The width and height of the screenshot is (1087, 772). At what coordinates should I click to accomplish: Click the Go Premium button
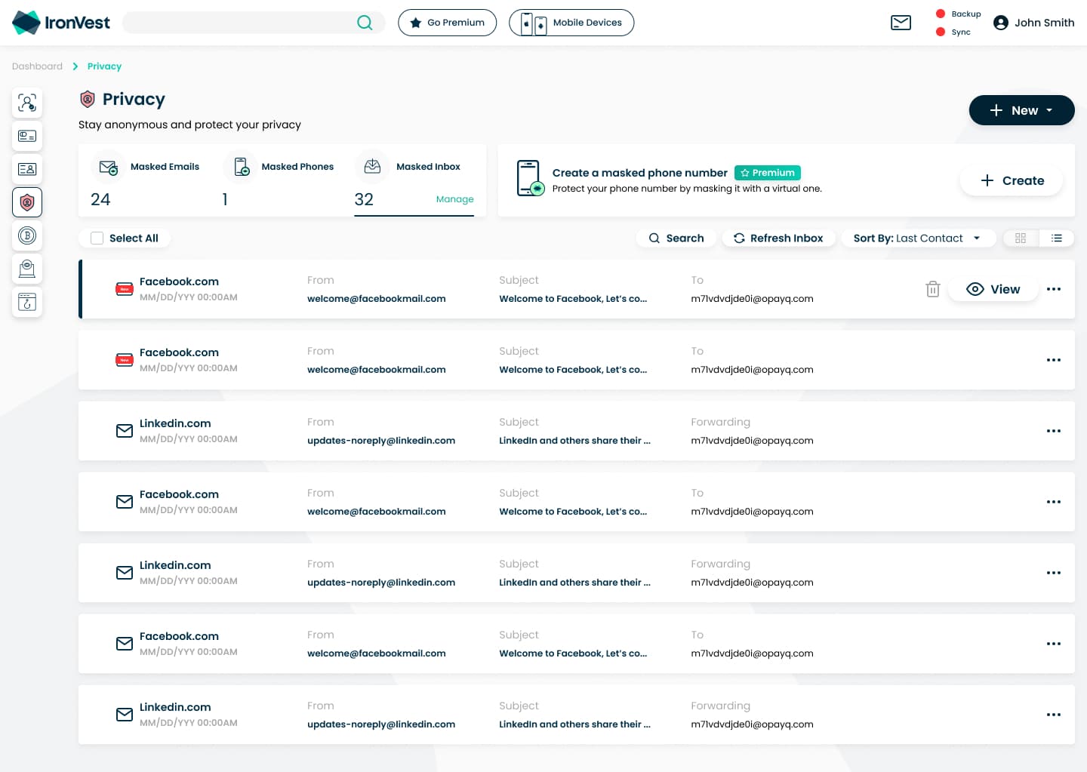pos(447,23)
